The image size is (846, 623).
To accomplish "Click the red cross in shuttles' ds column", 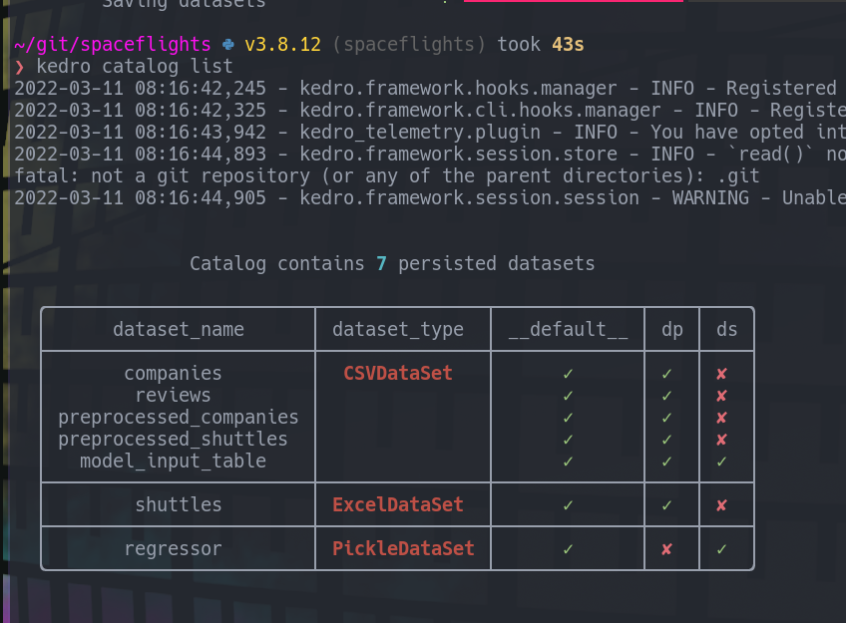I will (x=721, y=504).
